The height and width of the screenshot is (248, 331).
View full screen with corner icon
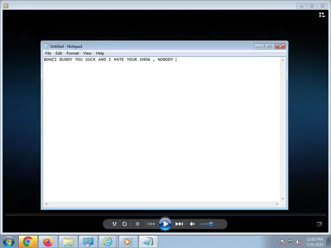(319, 224)
